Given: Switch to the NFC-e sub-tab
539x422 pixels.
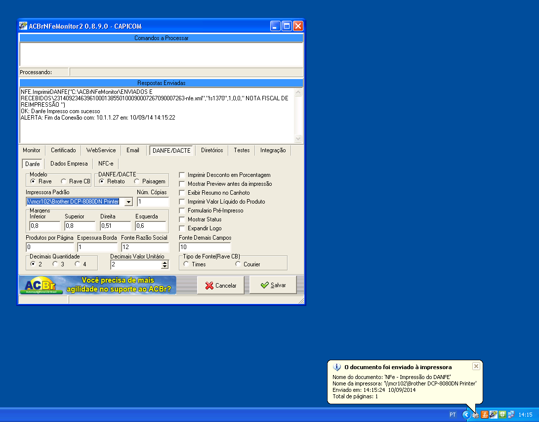Looking at the screenshot, I should [106, 164].
